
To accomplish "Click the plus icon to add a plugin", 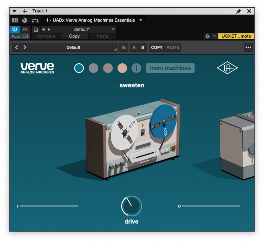I will (x=25, y=11).
